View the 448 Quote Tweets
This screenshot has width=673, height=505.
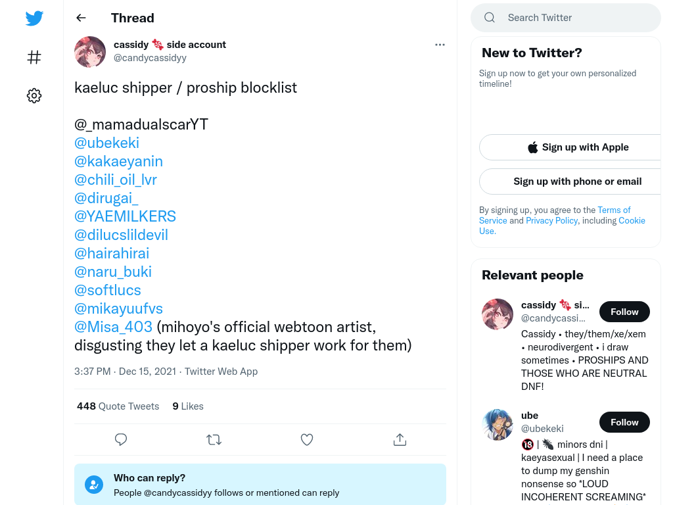tap(118, 406)
